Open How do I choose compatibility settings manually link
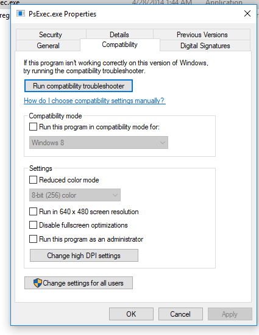259x335 pixels. coord(94,101)
